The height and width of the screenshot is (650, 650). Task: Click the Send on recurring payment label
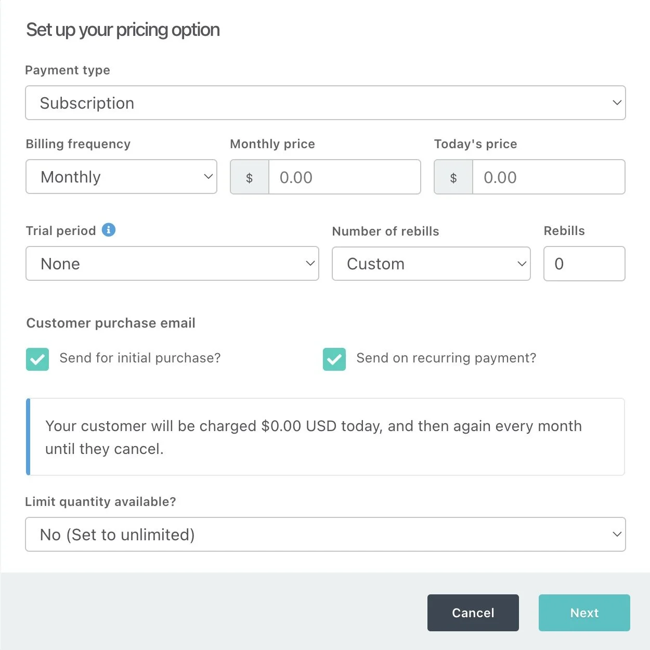tap(446, 358)
